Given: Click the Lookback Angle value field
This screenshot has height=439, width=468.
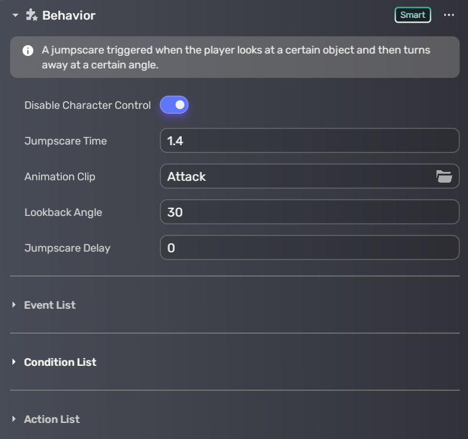Looking at the screenshot, I should click(x=309, y=212).
